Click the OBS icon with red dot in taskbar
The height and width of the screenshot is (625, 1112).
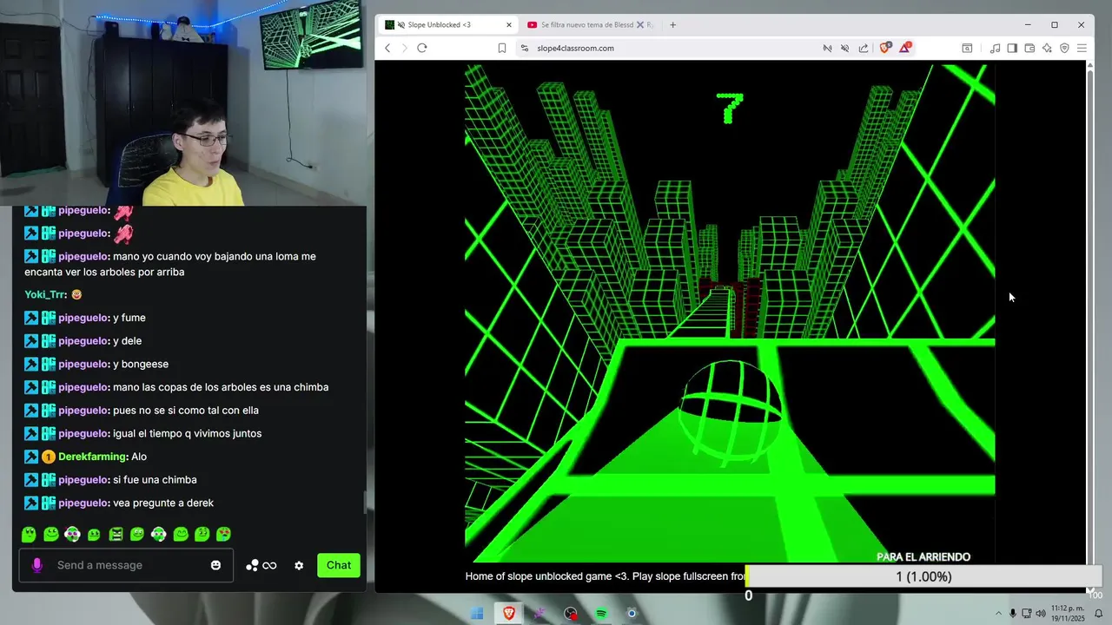pyautogui.click(x=570, y=614)
